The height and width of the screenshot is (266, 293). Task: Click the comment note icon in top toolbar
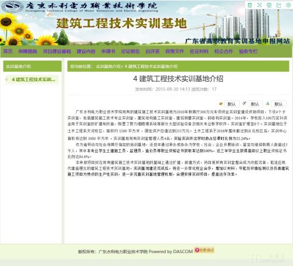pos(269,5)
